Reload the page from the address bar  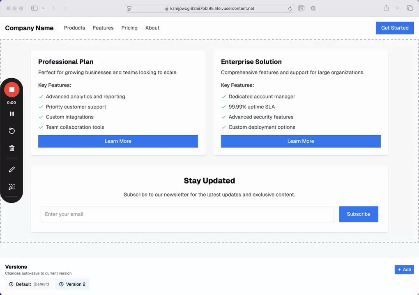pyautogui.click(x=290, y=8)
